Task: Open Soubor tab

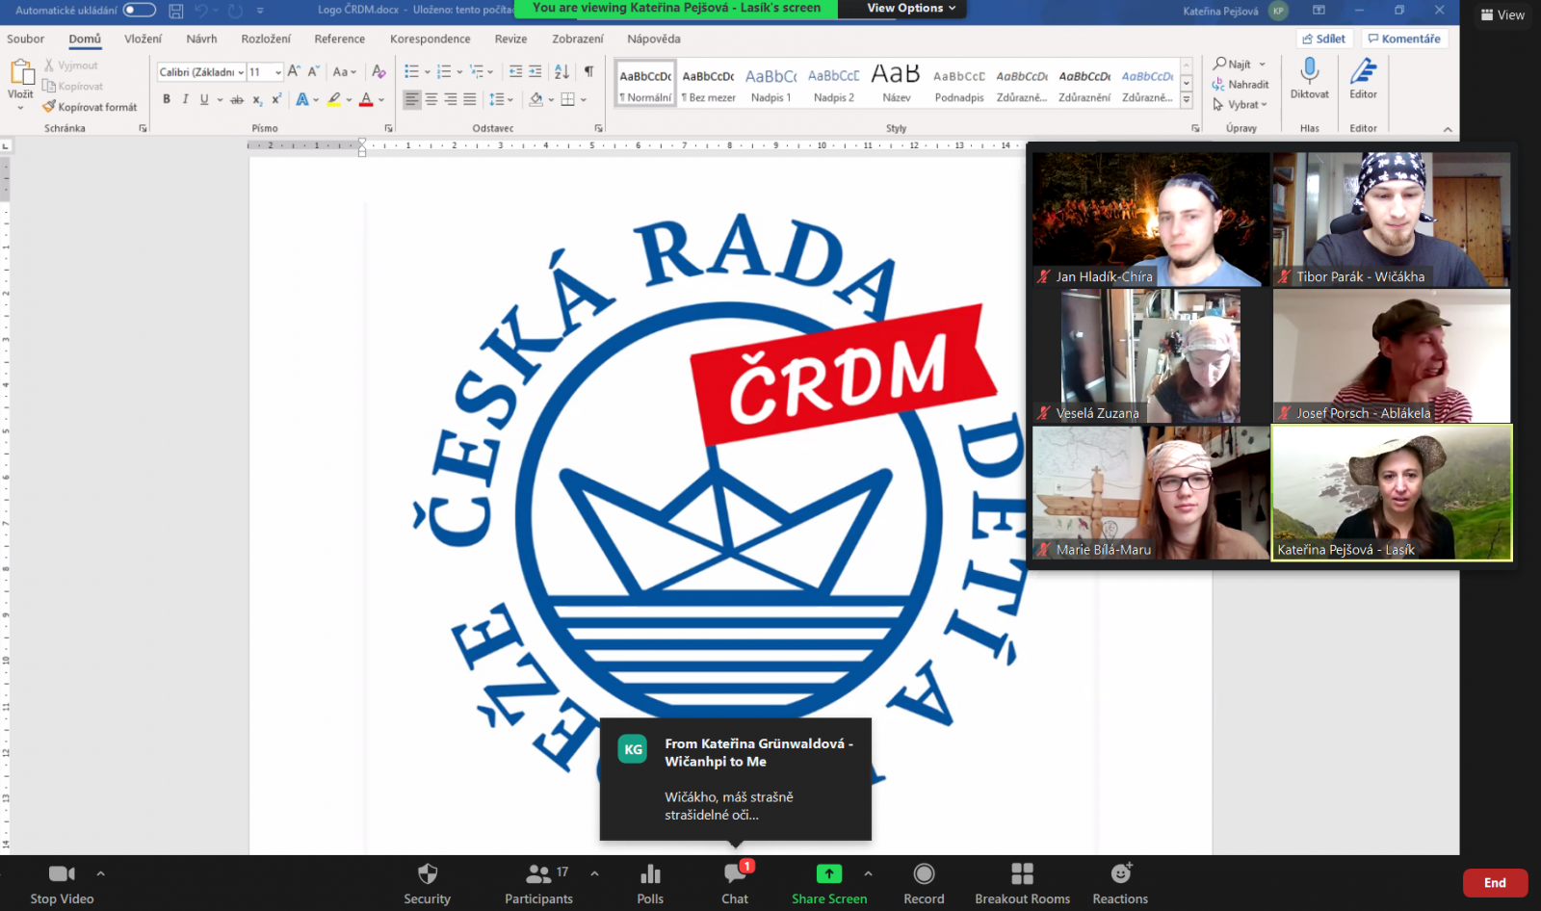Action: [26, 39]
